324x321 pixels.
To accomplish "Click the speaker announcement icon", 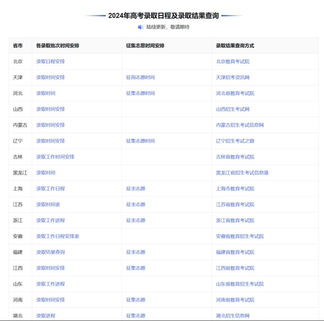I will 141,27.
